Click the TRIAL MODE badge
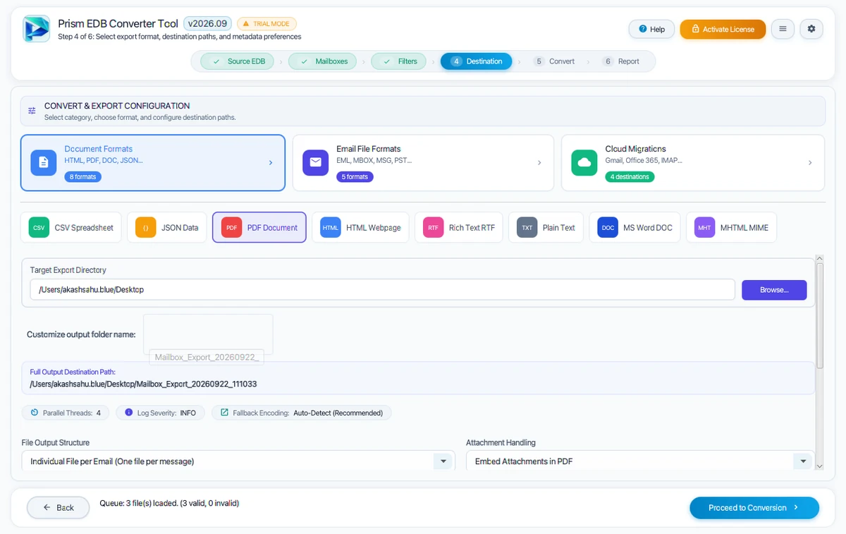The image size is (846, 534). pyautogui.click(x=267, y=23)
